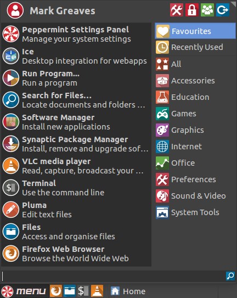
Task: Click inside the menu search field
Action: pyautogui.click(x=113, y=276)
